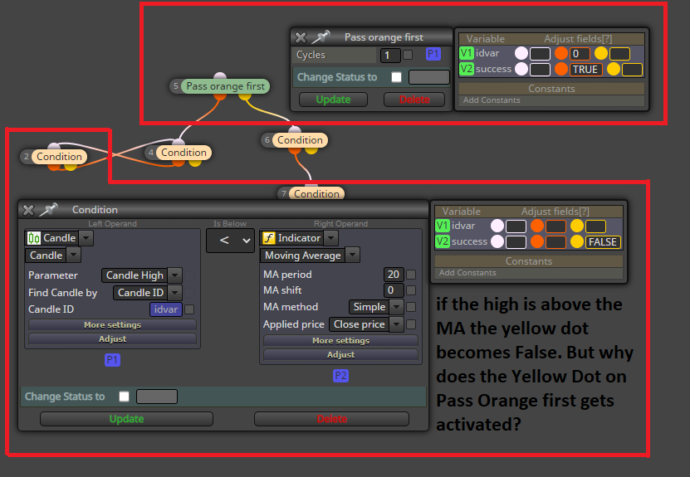Click Update in the Condition panel
This screenshot has width=690, height=477.
pos(126,419)
